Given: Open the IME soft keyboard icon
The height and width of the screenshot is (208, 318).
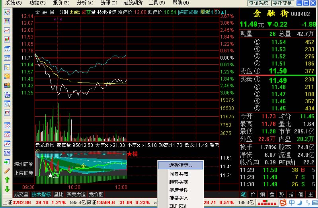Looking at the screenshot, I should coord(315,203).
